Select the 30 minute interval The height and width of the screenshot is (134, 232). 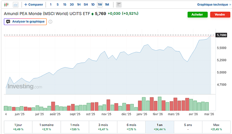click(72, 5)
